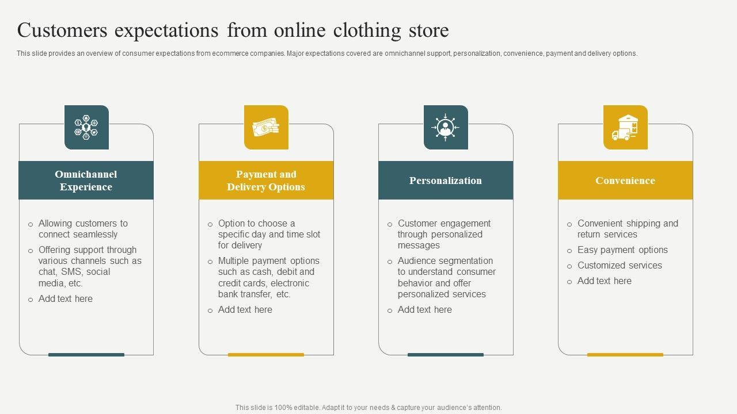737x414 pixels.
Task: Select "Option to choose a specific day" bullet
Action: [x=269, y=234]
